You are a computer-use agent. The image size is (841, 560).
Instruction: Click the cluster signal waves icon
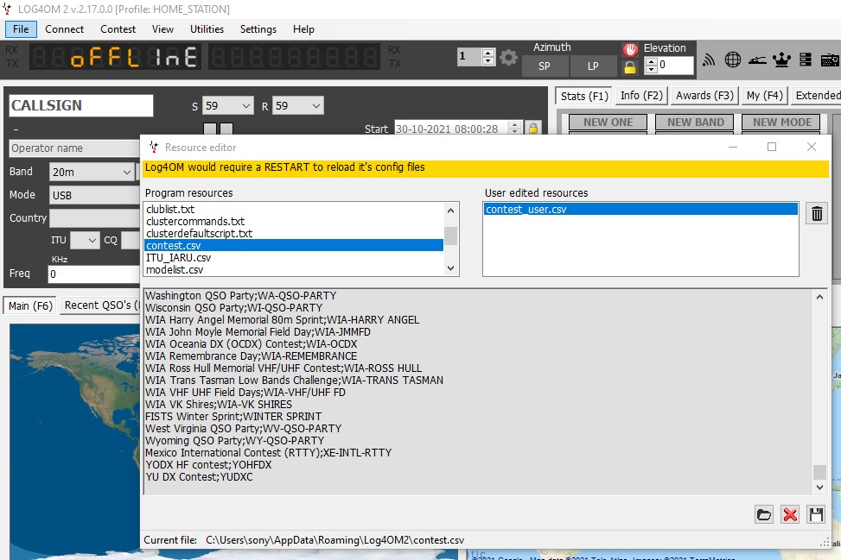click(709, 60)
